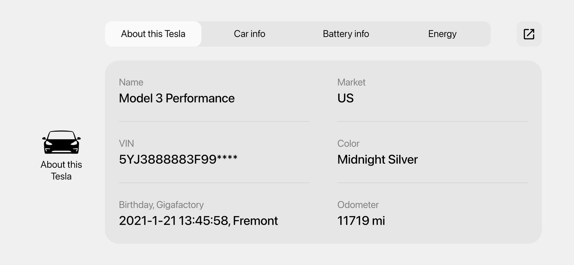Click the Fremont gigafactory text
The image size is (574, 265).
(x=256, y=221)
